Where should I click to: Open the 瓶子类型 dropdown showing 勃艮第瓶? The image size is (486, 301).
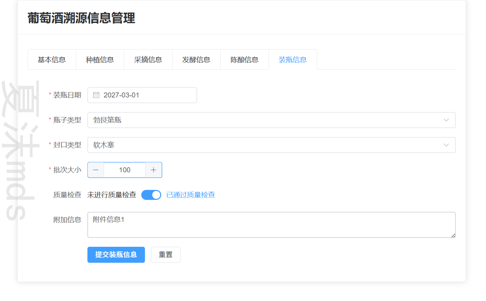click(x=271, y=120)
